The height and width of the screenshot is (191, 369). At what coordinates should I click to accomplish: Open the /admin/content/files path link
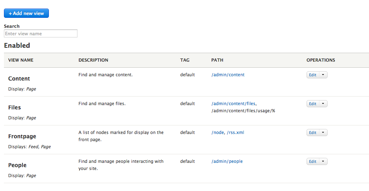(x=233, y=104)
